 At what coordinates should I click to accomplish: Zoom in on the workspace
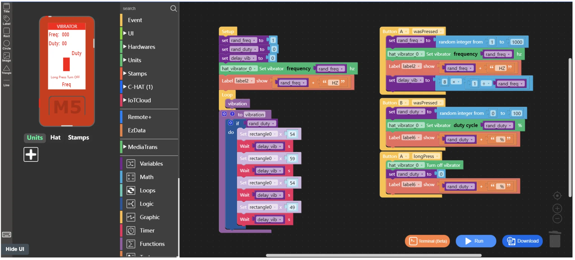click(x=557, y=208)
